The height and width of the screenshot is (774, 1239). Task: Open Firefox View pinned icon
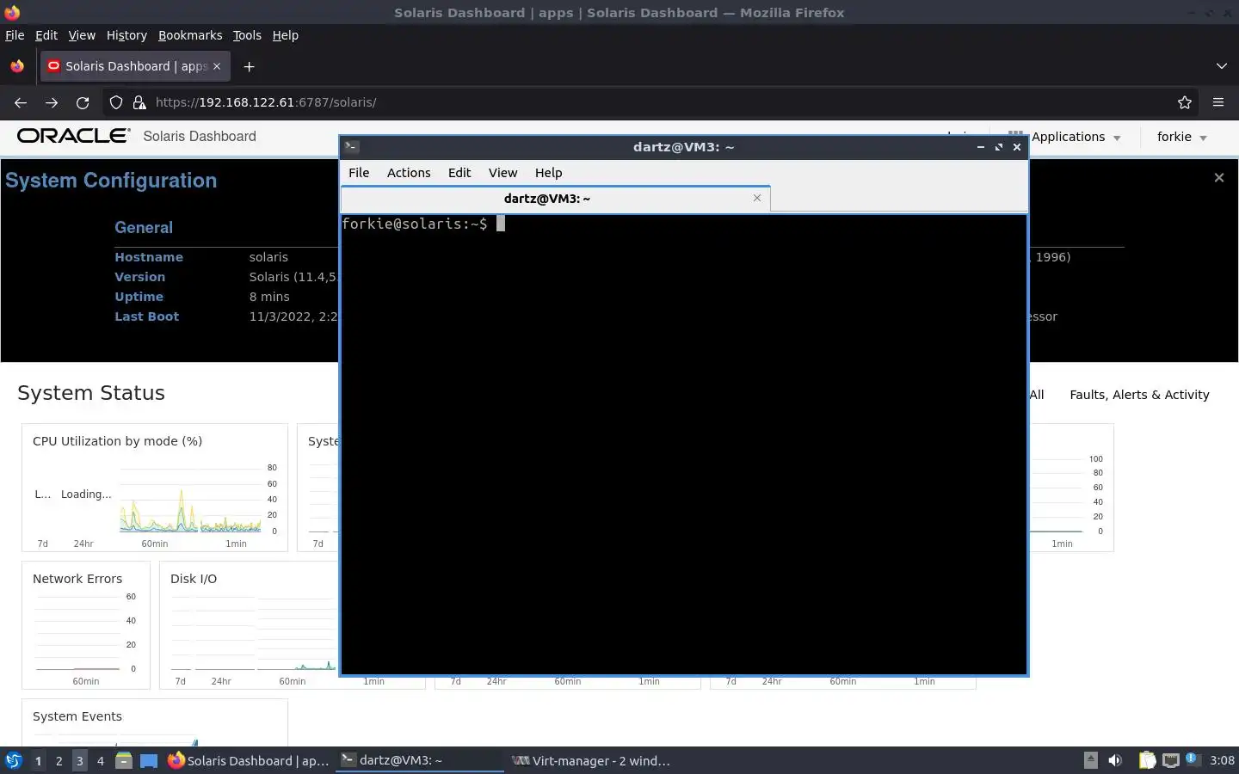(x=17, y=66)
